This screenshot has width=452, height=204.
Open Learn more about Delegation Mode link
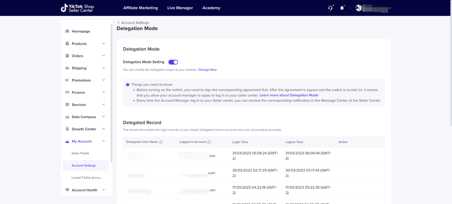tap(289, 95)
